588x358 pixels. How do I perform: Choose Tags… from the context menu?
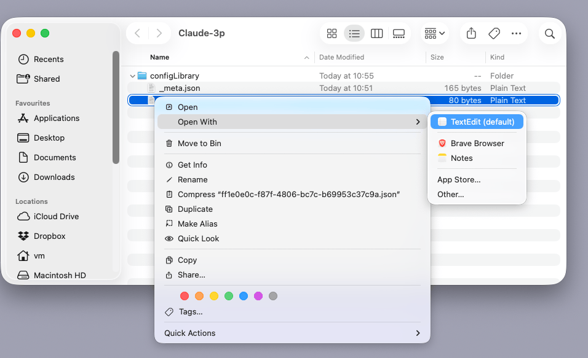pos(292,311)
